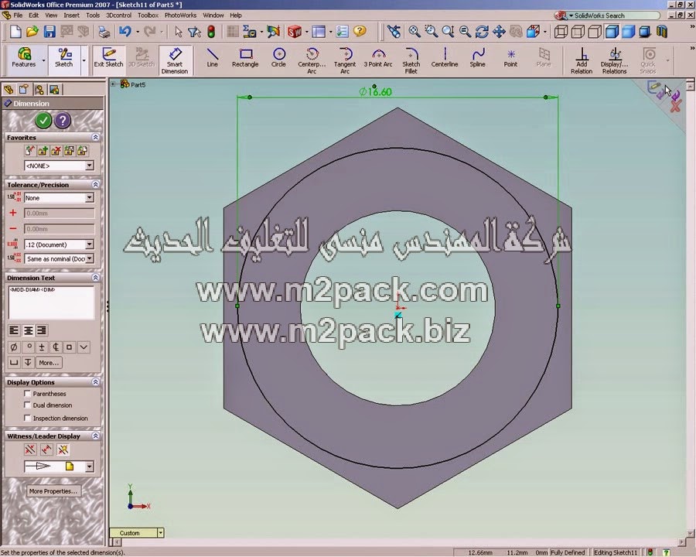
Task: Activate the Sketch Fillet tool
Action: point(411,60)
